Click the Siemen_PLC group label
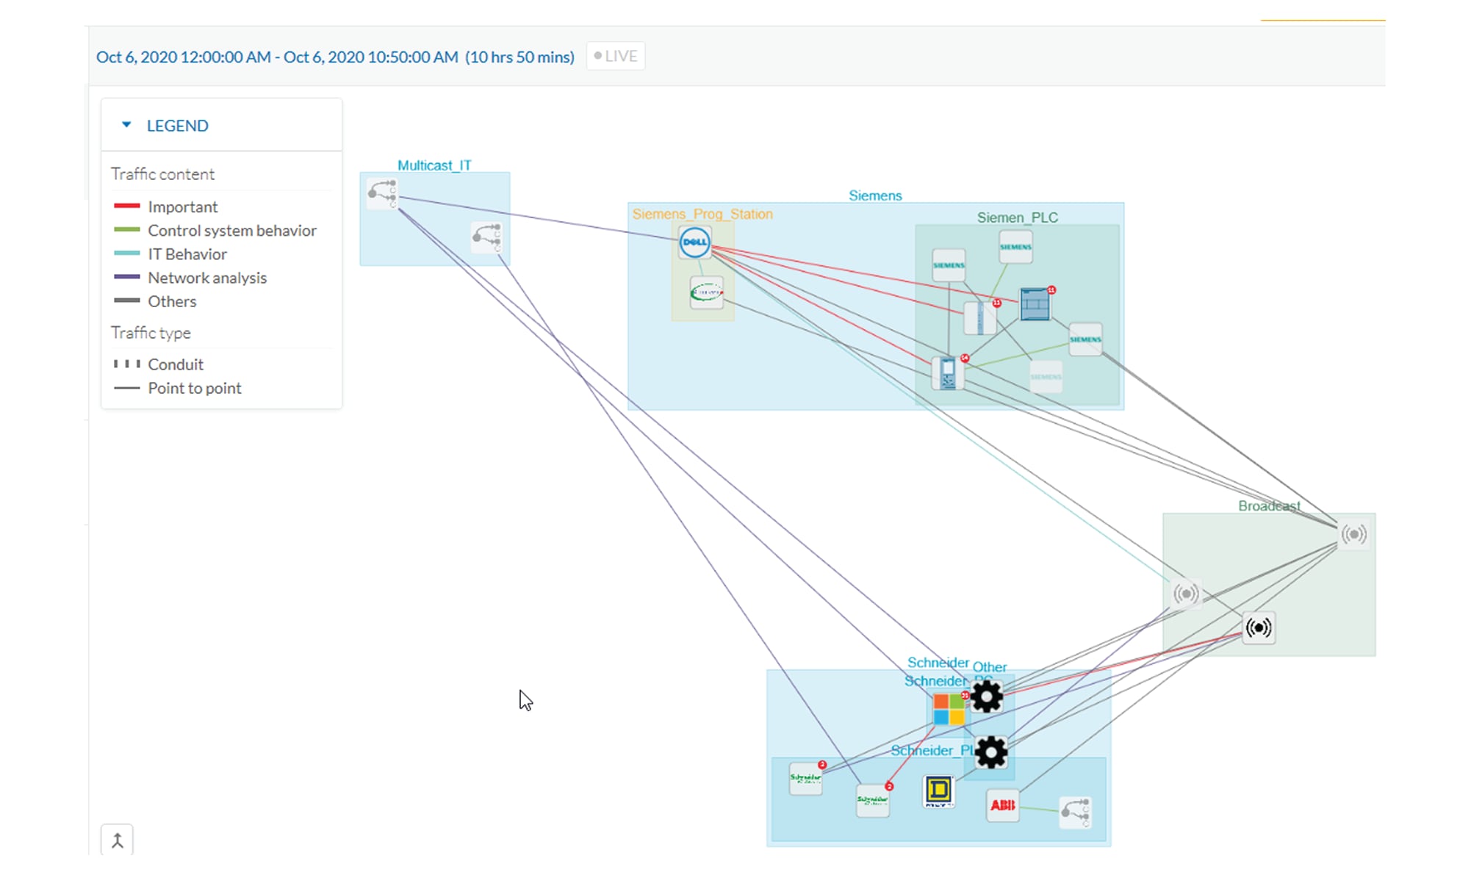The width and height of the screenshot is (1471, 875). click(x=1018, y=217)
